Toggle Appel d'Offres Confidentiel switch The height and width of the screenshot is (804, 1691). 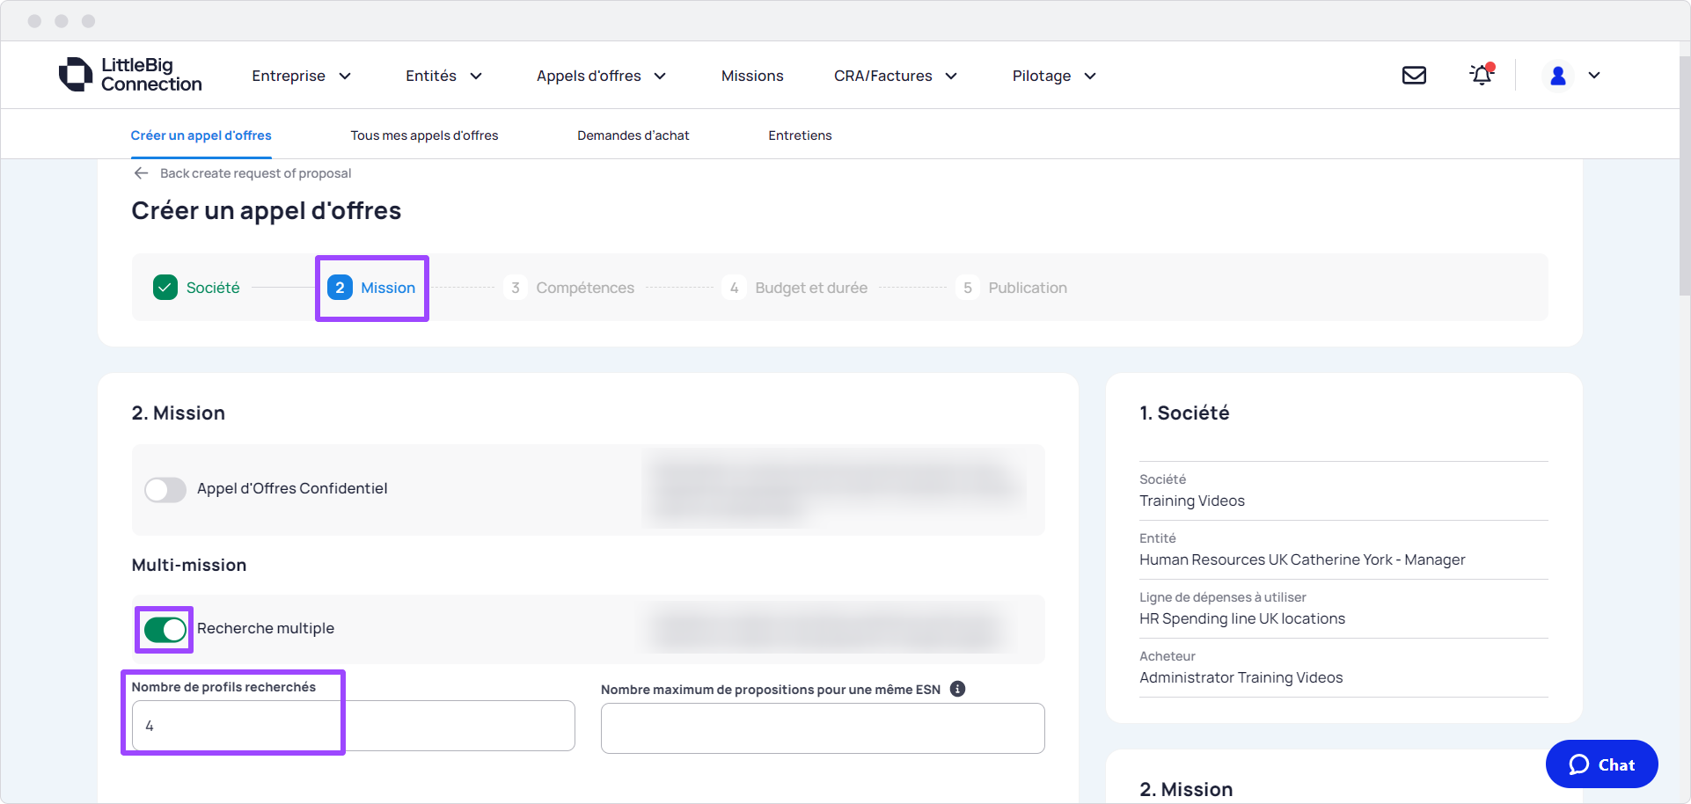165,489
